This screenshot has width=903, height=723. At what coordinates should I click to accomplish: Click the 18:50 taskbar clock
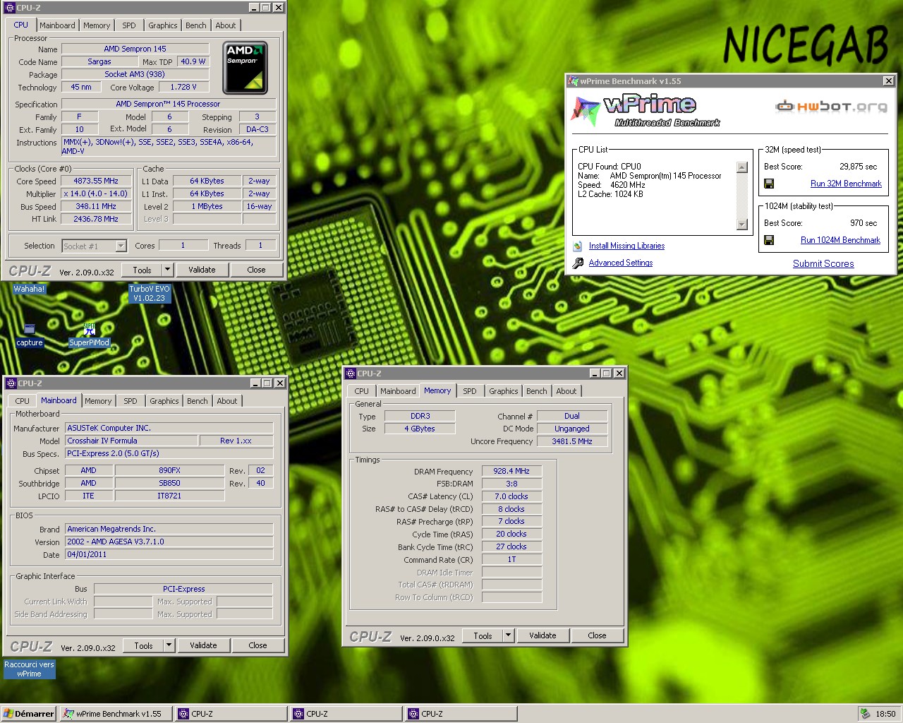pos(885,714)
